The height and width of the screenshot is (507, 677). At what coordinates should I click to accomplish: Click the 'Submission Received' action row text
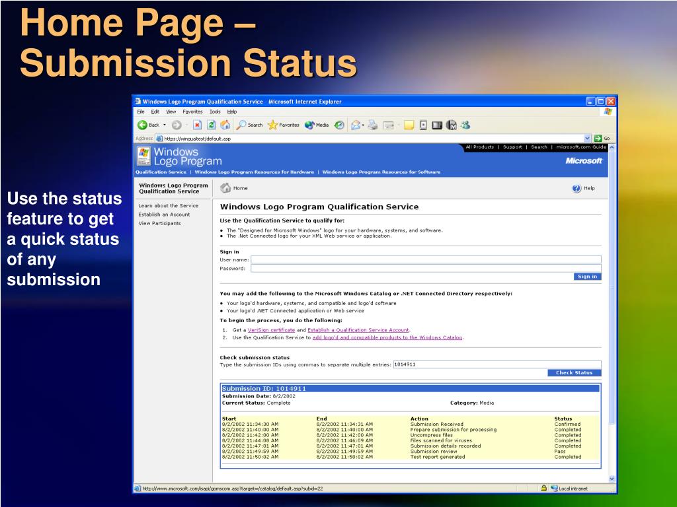[x=436, y=424]
